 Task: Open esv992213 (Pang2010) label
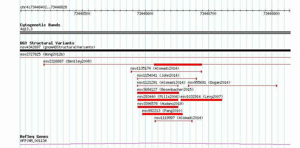pos(162,111)
